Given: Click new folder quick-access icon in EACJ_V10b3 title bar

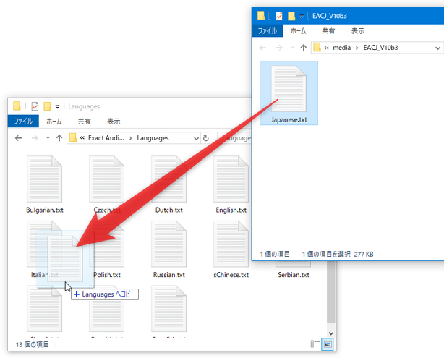Looking at the screenshot, I should [x=291, y=16].
